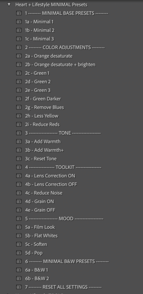Click the preset icon next to 4c - Reduce Noise
143x294 pixels.
[19, 193]
